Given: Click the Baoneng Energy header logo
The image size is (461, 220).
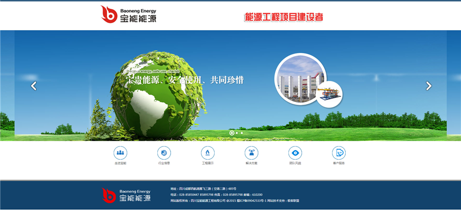Looking at the screenshot, I should point(129,15).
